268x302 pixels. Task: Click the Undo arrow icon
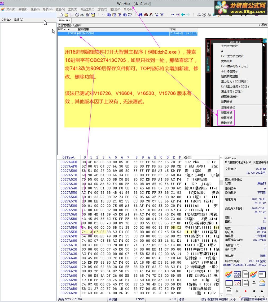103,15
